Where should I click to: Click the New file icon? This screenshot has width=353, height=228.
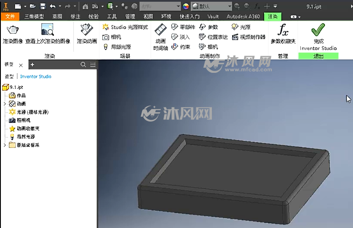[x=18, y=6]
